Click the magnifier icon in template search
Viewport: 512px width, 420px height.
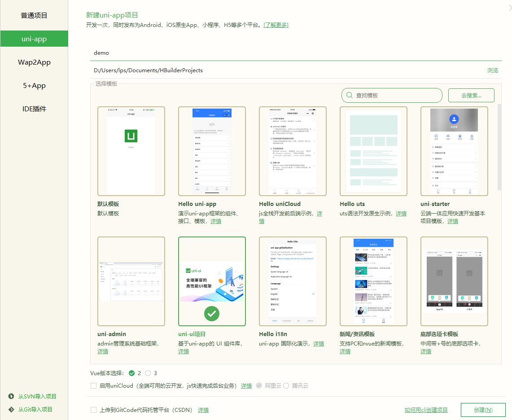[x=350, y=95]
